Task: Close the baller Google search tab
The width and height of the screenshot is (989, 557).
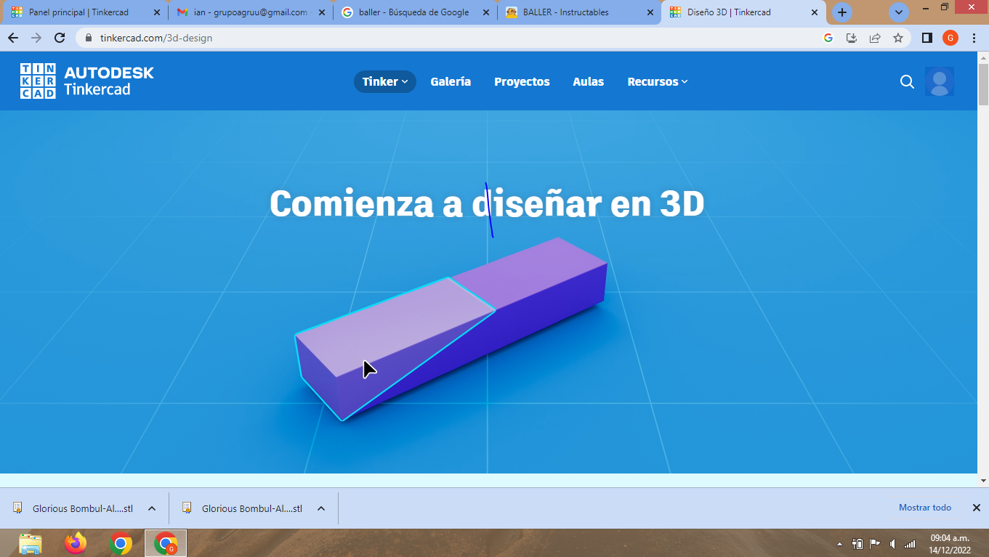Action: click(485, 12)
